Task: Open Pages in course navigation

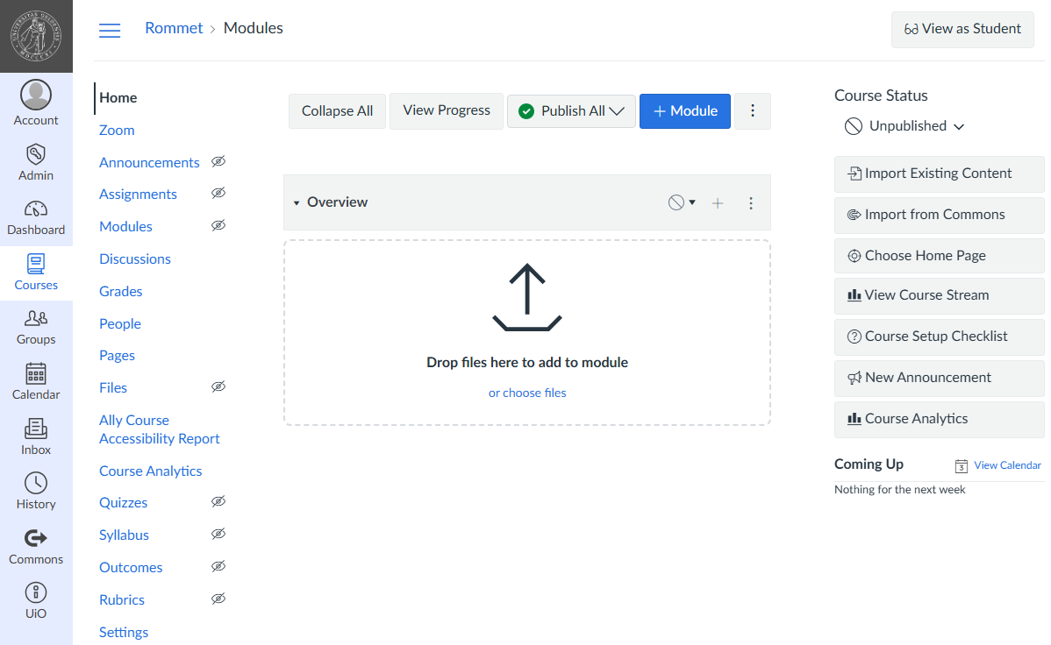Action: pyautogui.click(x=117, y=356)
